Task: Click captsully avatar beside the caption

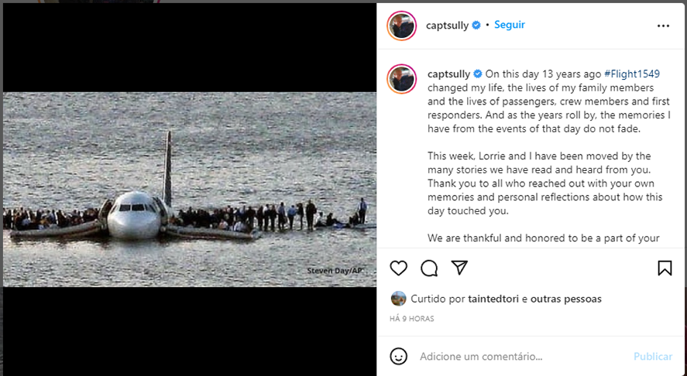Action: pos(402,80)
